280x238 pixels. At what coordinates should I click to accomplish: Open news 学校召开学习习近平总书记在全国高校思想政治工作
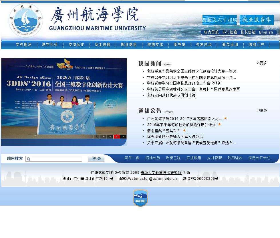(191, 77)
